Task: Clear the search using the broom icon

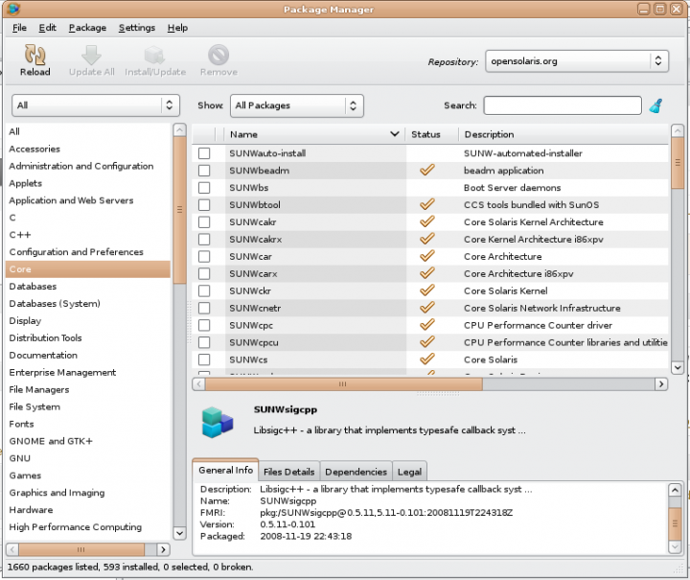Action: pyautogui.click(x=656, y=105)
